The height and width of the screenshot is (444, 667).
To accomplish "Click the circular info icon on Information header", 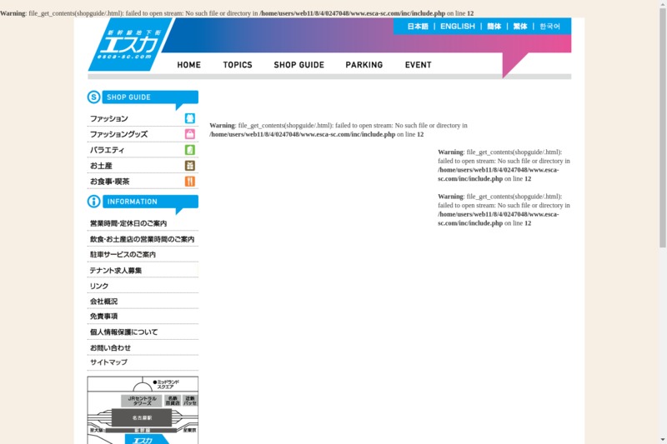I will click(94, 202).
